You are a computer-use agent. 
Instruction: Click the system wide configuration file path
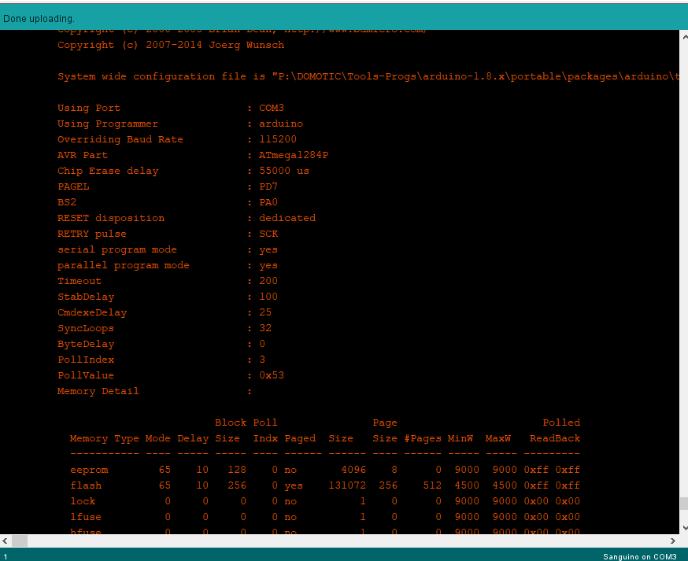tap(475, 76)
